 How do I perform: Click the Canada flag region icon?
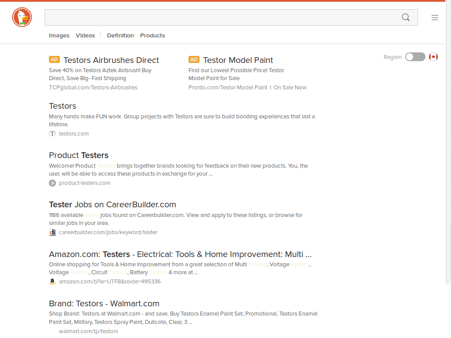[433, 57]
